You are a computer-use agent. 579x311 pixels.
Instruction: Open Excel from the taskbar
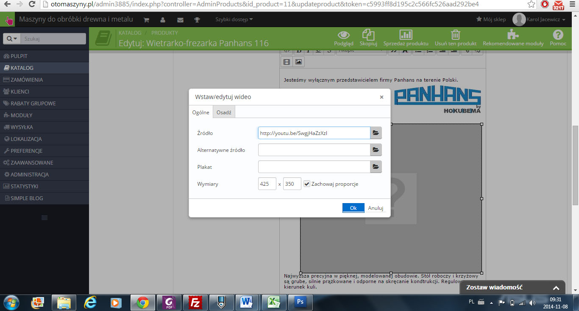coord(274,302)
